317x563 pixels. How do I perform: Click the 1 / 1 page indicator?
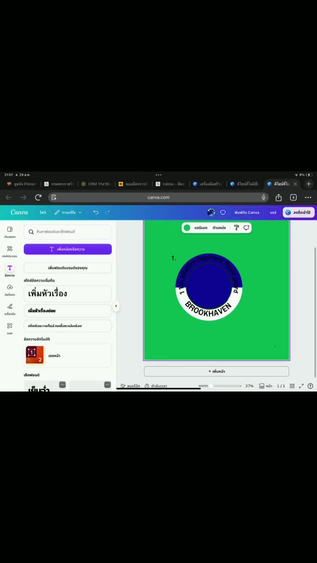[x=281, y=386]
